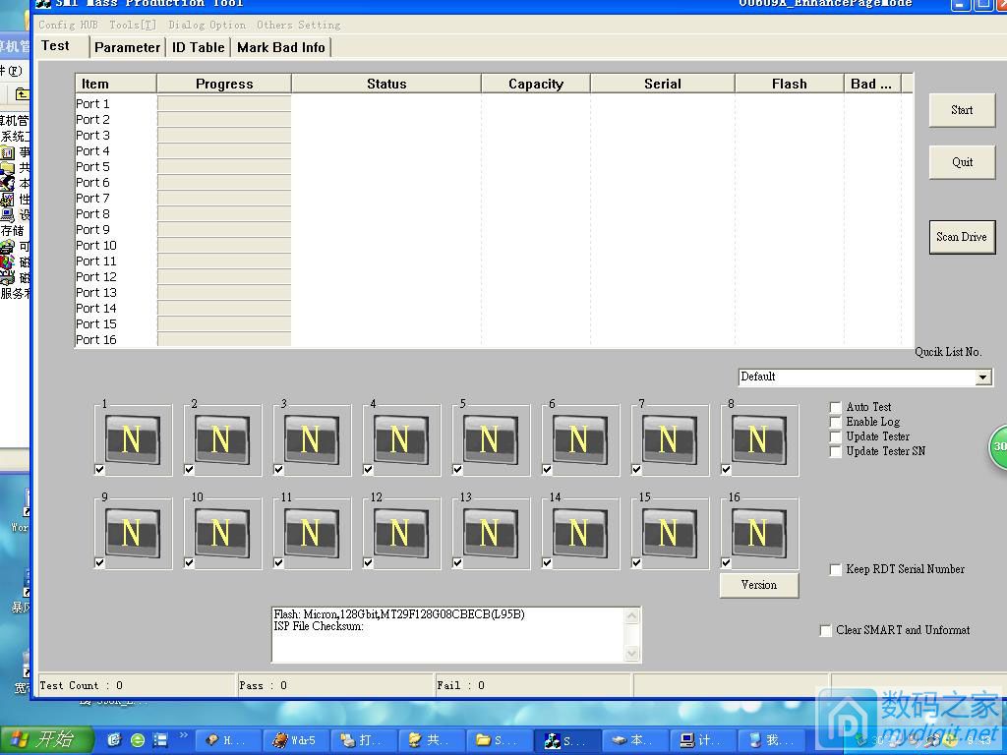Viewport: 1007px width, 755px height.
Task: Click the port 16 status icon
Action: pos(758,533)
